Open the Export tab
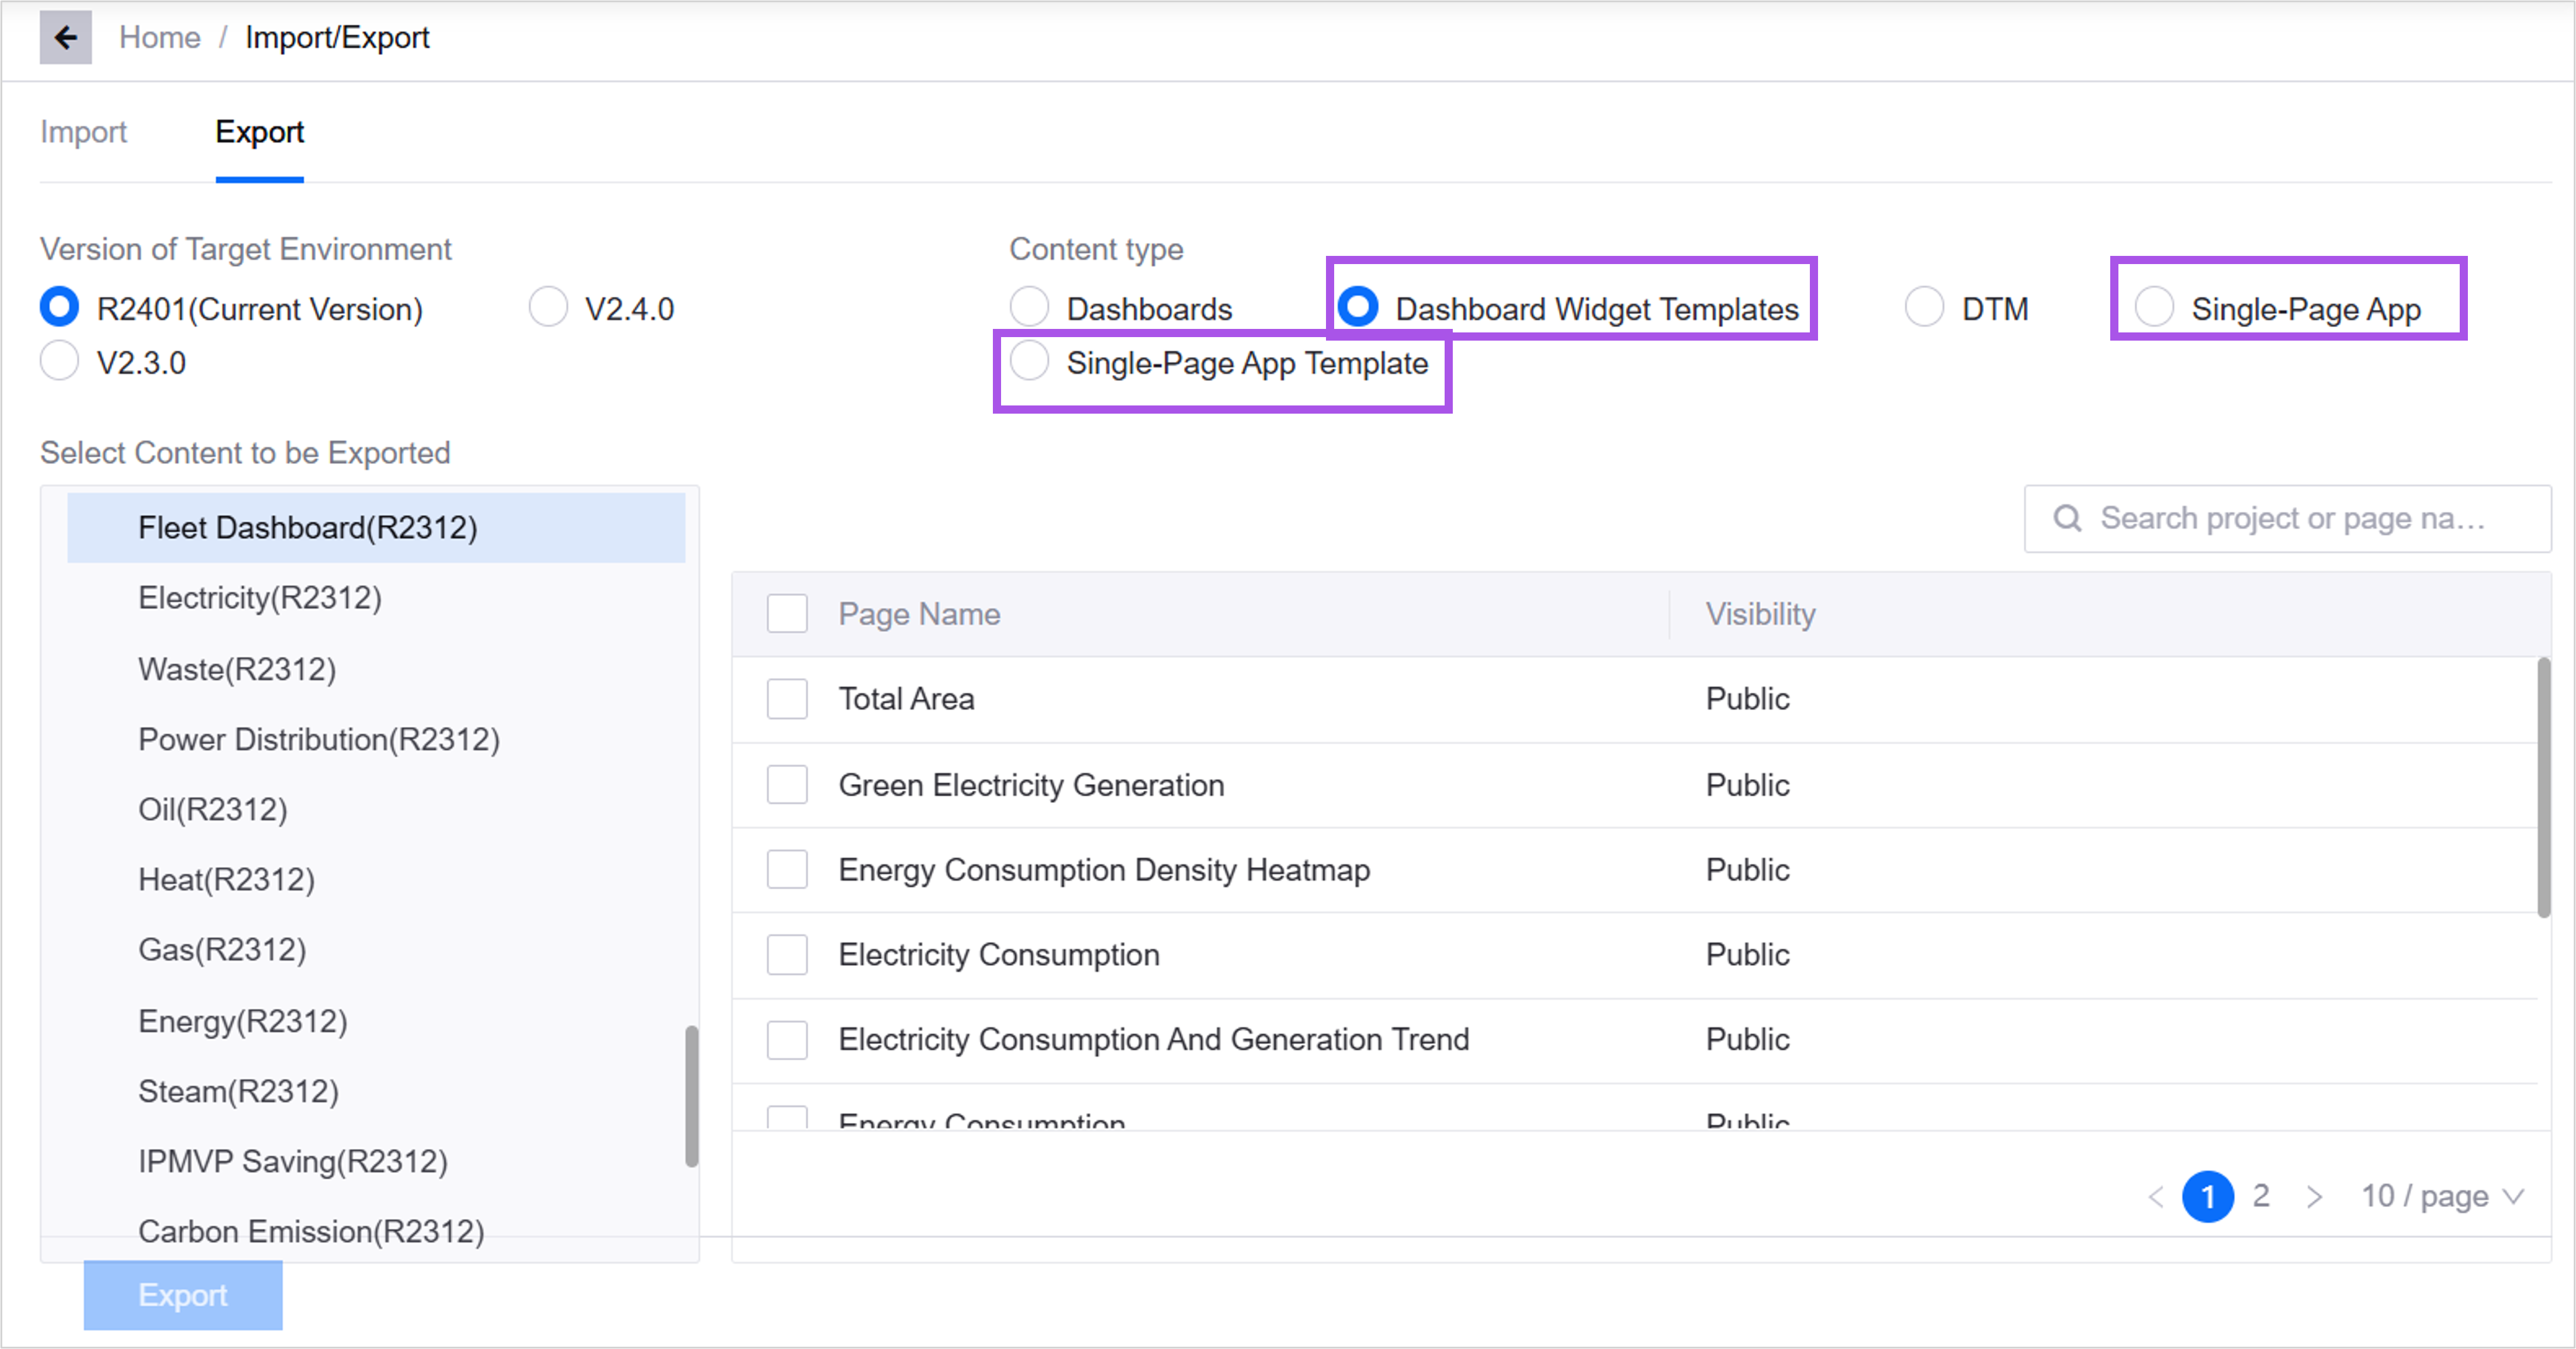Screen dimensions: 2576x1349 coord(259,132)
